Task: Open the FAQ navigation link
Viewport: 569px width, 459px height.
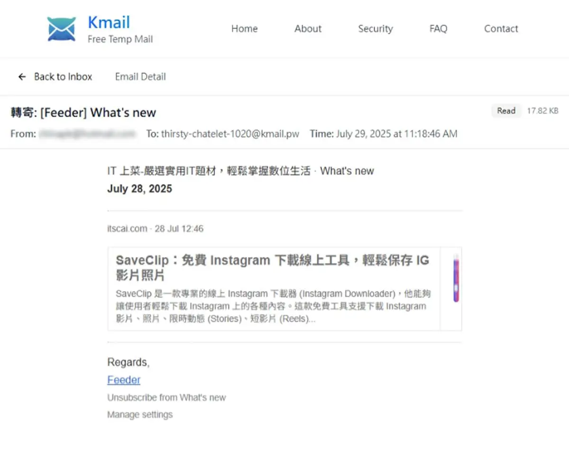Action: click(x=438, y=28)
